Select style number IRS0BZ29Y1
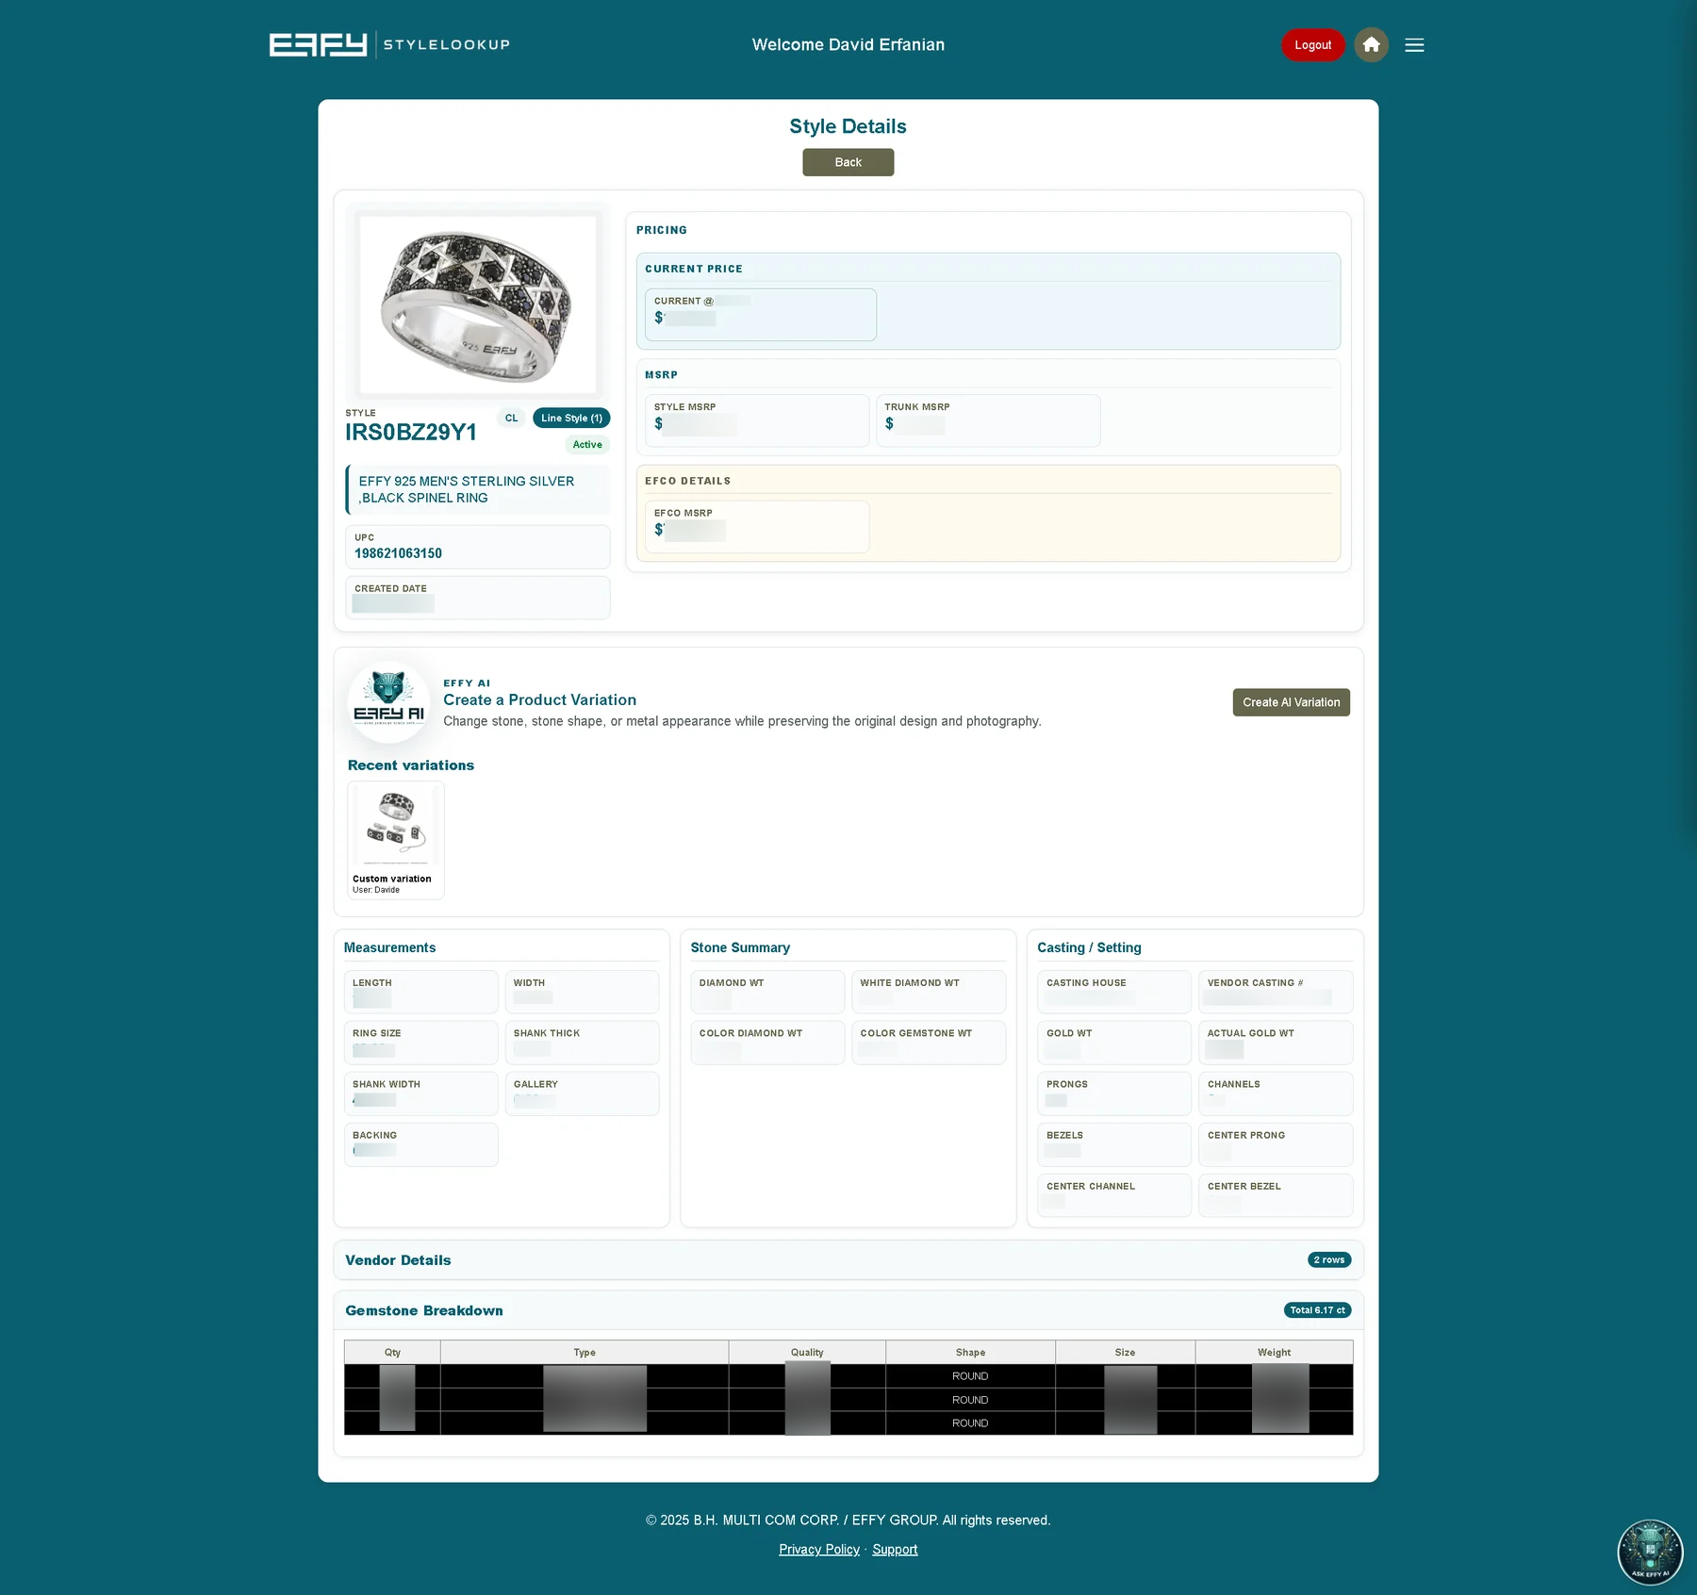This screenshot has height=1595, width=1697. [x=411, y=432]
